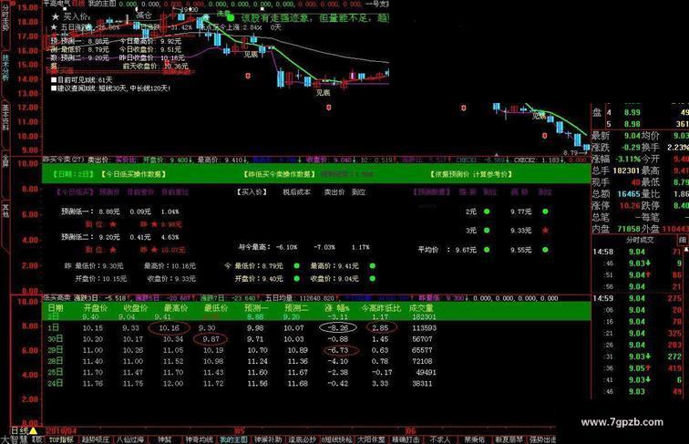This screenshot has height=444, width=689.
Task: Click the 预测低一 8.88元 value
Action: tap(109, 212)
